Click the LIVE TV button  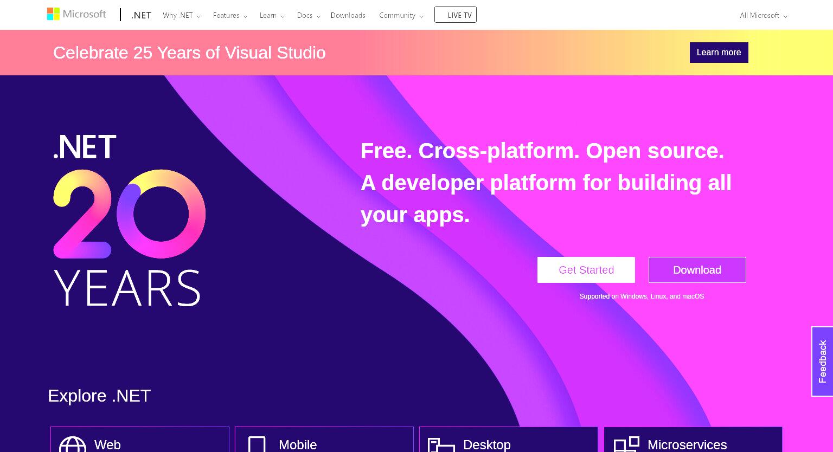pyautogui.click(x=456, y=15)
